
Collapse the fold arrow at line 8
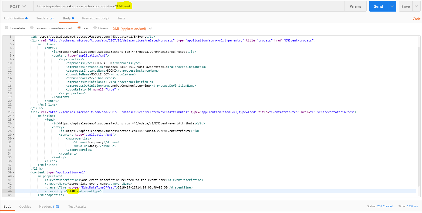13,55
